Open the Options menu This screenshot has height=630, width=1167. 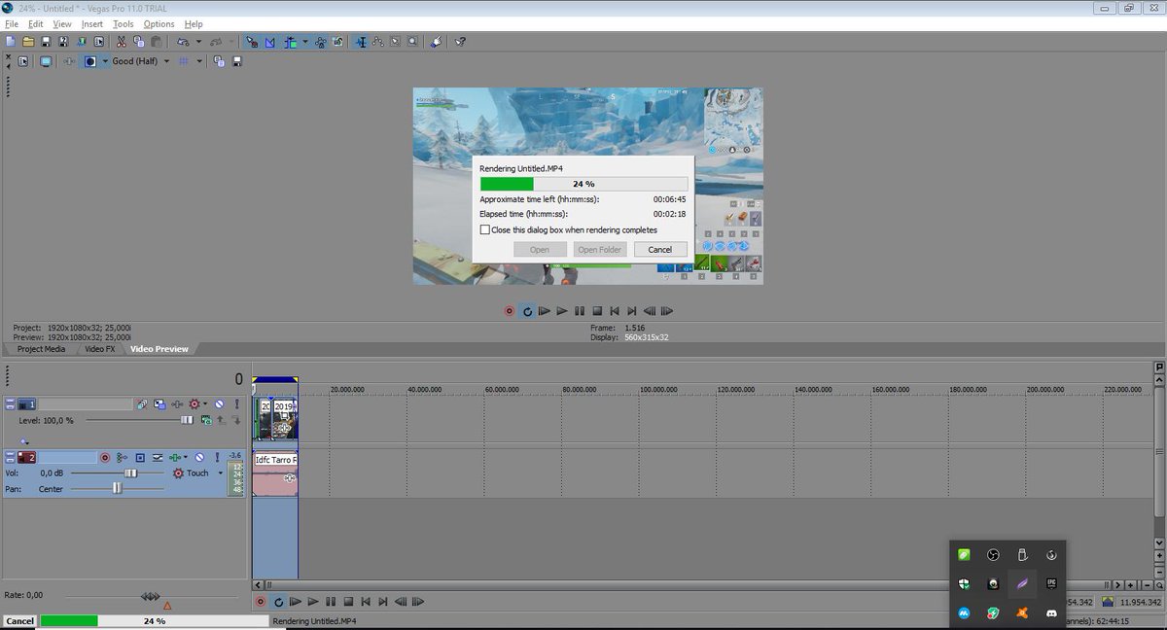(159, 23)
